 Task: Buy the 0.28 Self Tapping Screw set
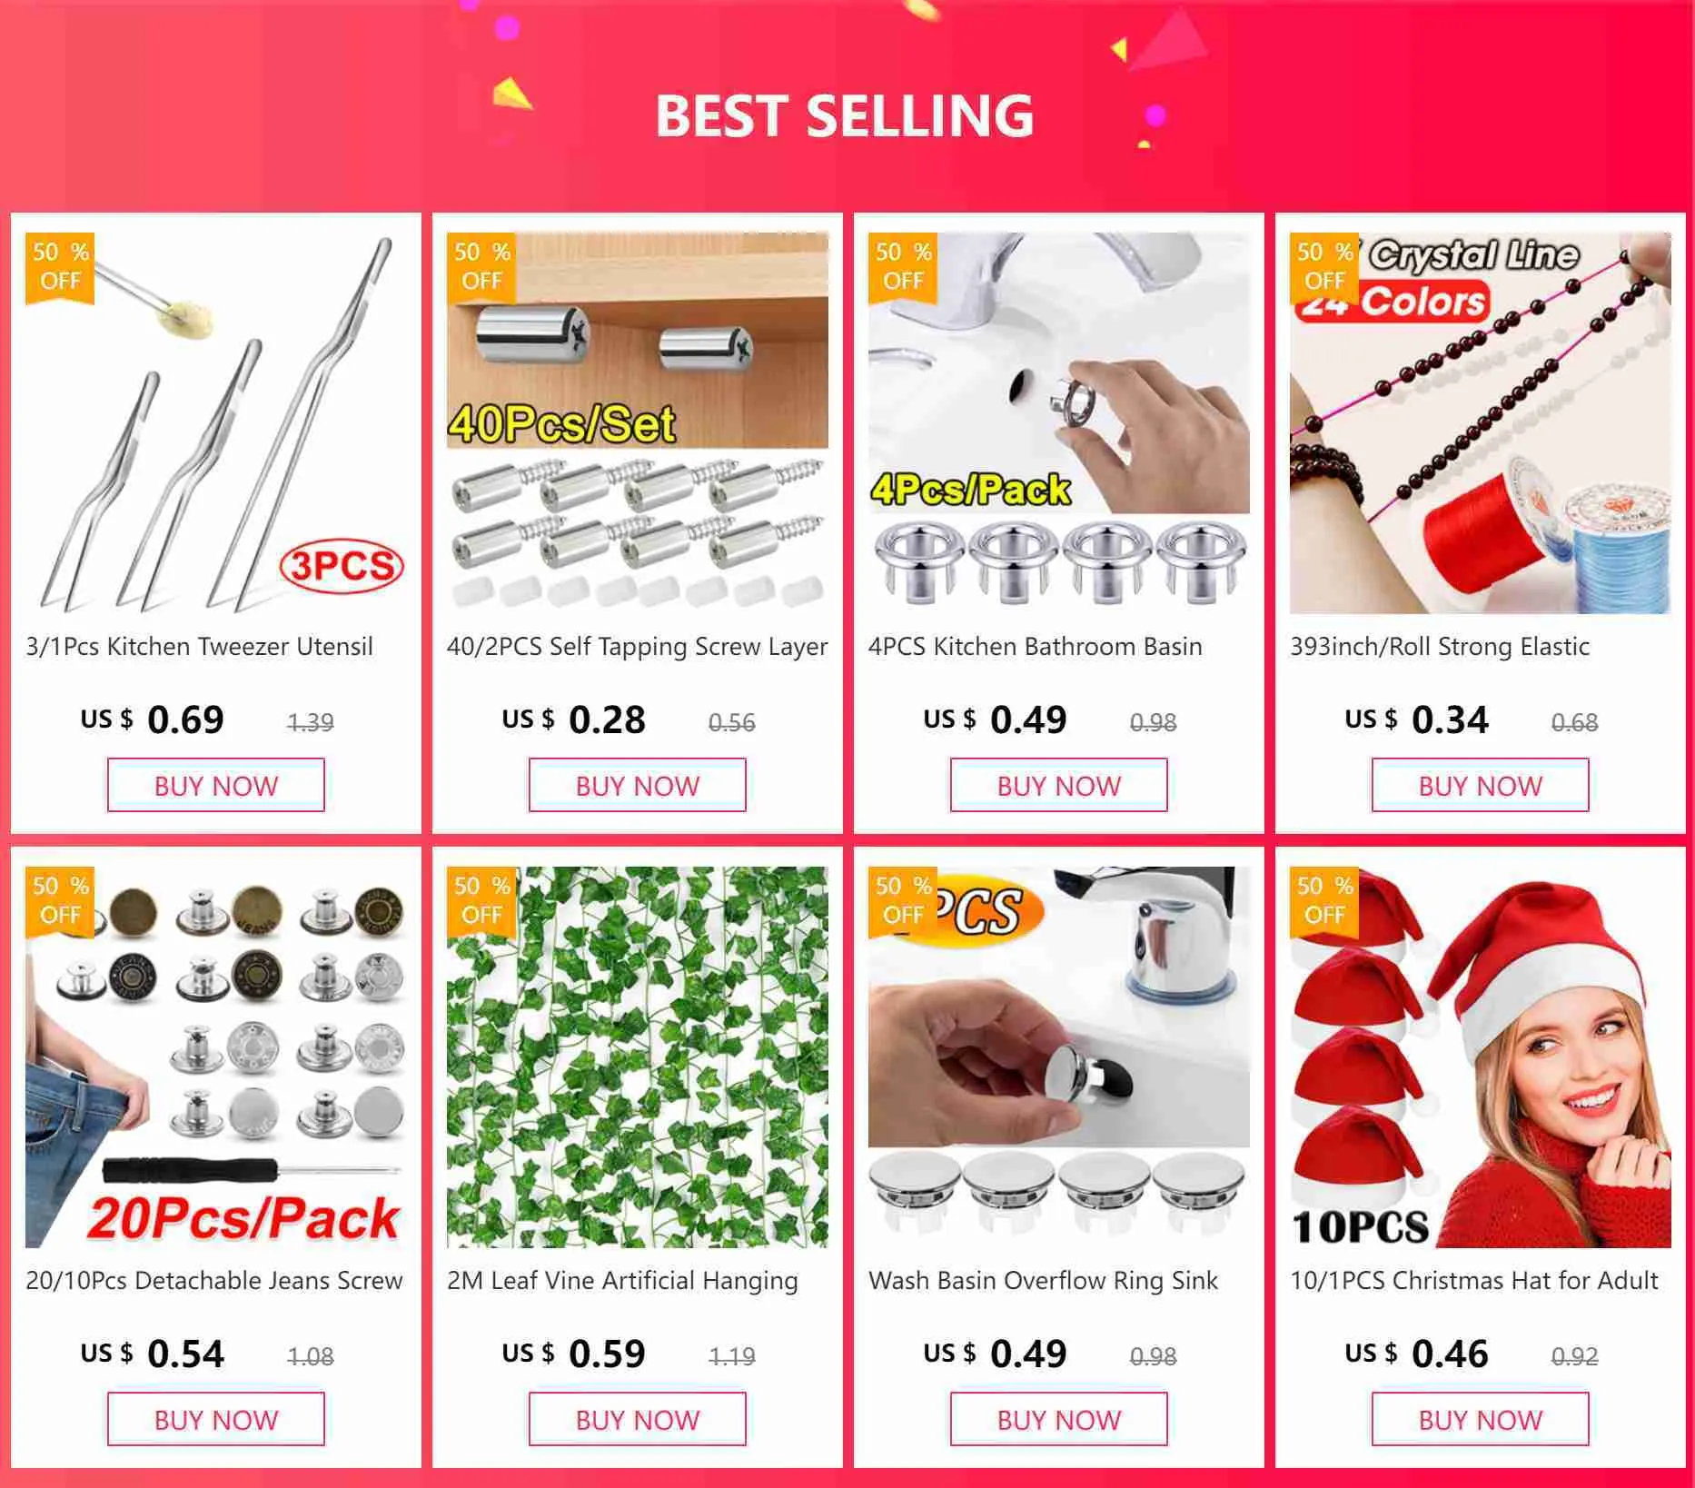(638, 785)
